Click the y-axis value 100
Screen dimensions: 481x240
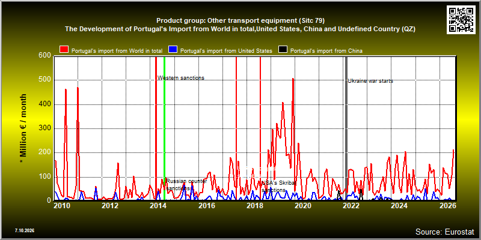(44, 176)
